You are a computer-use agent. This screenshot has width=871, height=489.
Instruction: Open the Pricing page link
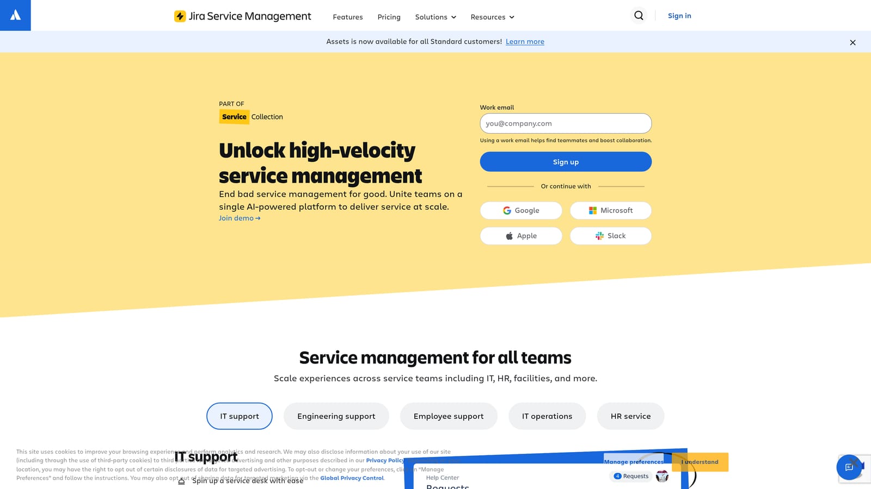tap(389, 17)
